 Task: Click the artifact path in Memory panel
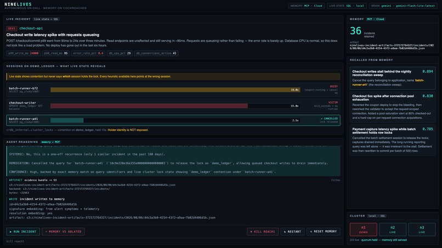(x=392, y=47)
